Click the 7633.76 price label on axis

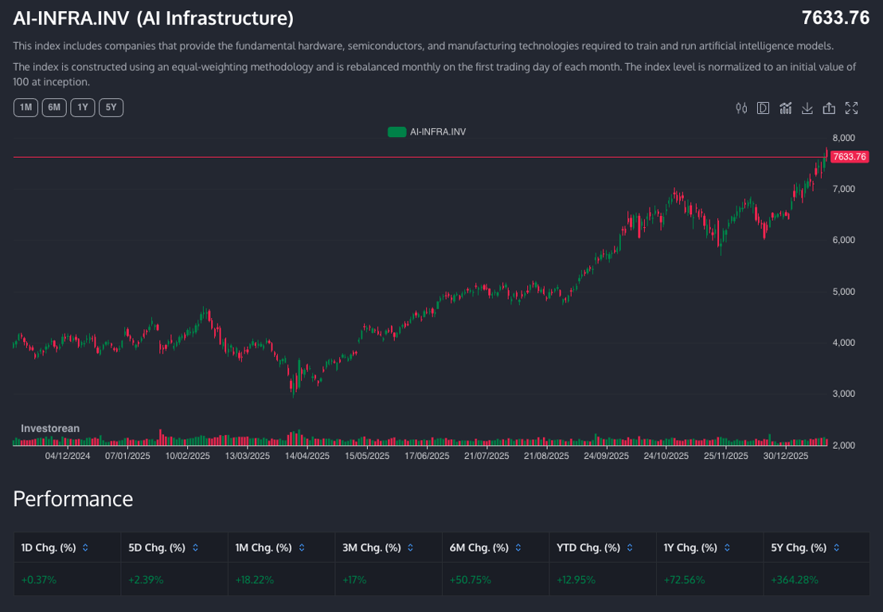point(849,157)
